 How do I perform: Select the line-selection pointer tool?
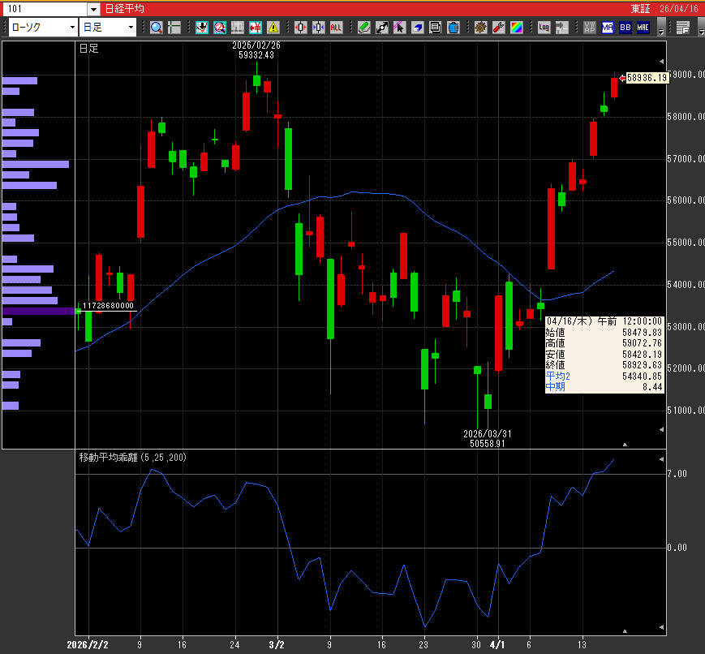(x=399, y=28)
